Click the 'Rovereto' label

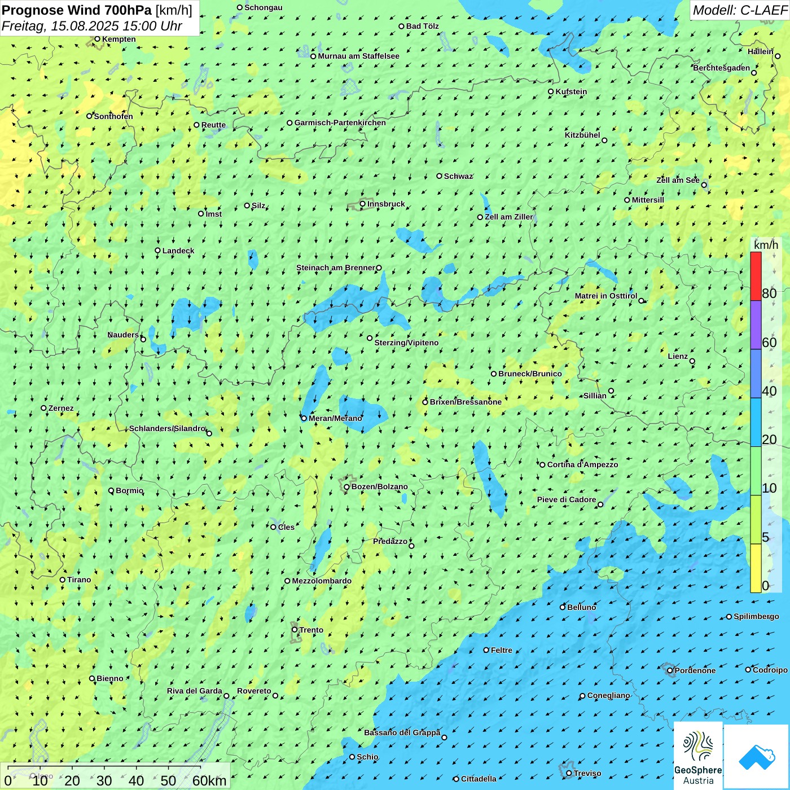coord(254,691)
